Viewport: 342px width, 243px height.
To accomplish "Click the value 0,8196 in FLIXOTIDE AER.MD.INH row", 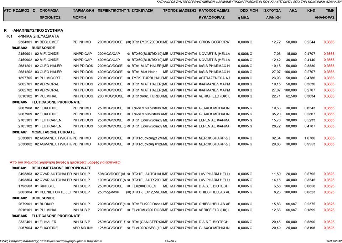I will click(x=310, y=228).
